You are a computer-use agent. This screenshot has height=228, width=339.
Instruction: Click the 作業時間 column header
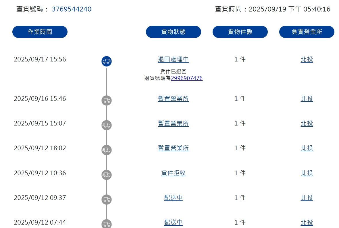40,32
